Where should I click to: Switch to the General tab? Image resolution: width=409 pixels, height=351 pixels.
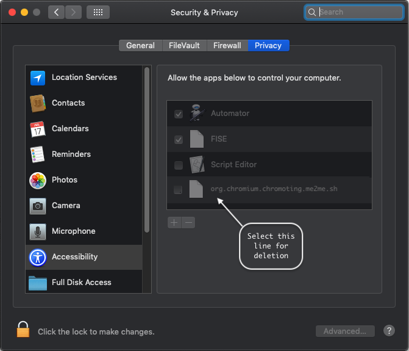coord(141,45)
